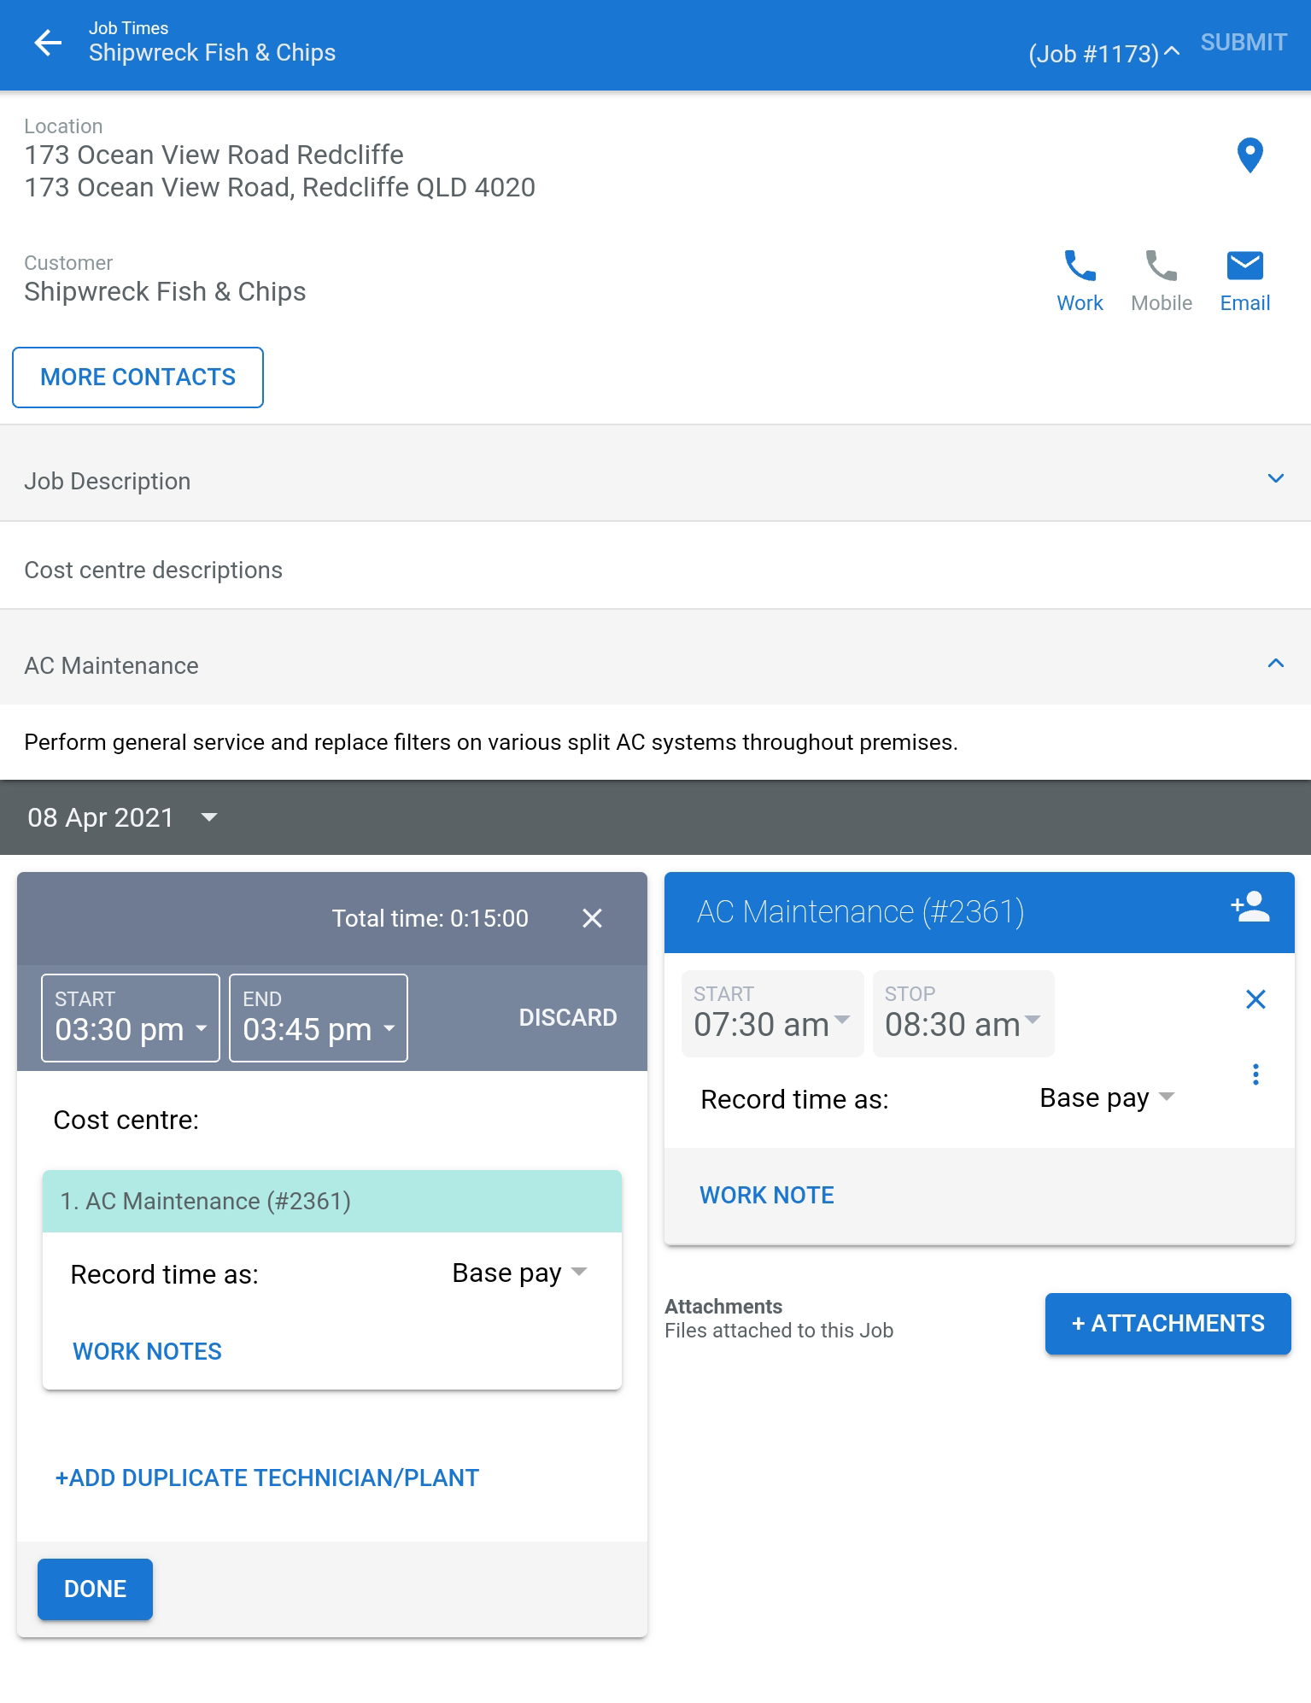
Task: Open the three-dot options menu
Action: click(1255, 1074)
